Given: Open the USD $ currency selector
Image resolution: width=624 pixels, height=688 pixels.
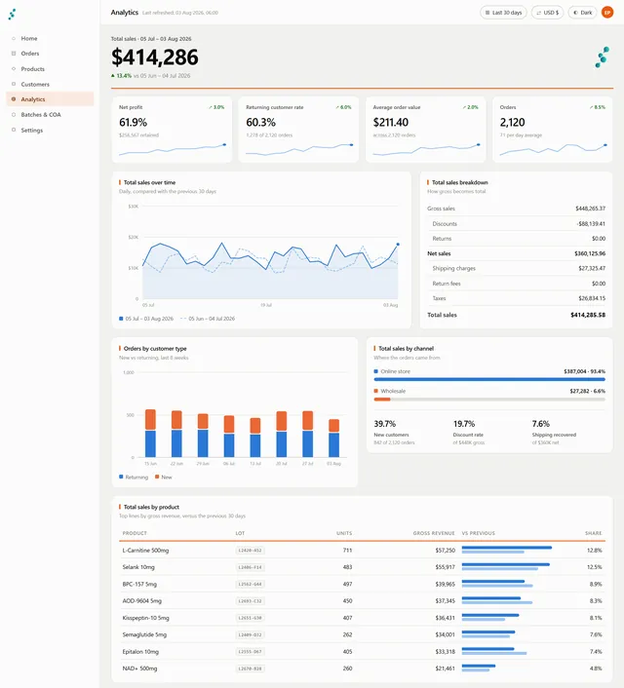Looking at the screenshot, I should [547, 13].
